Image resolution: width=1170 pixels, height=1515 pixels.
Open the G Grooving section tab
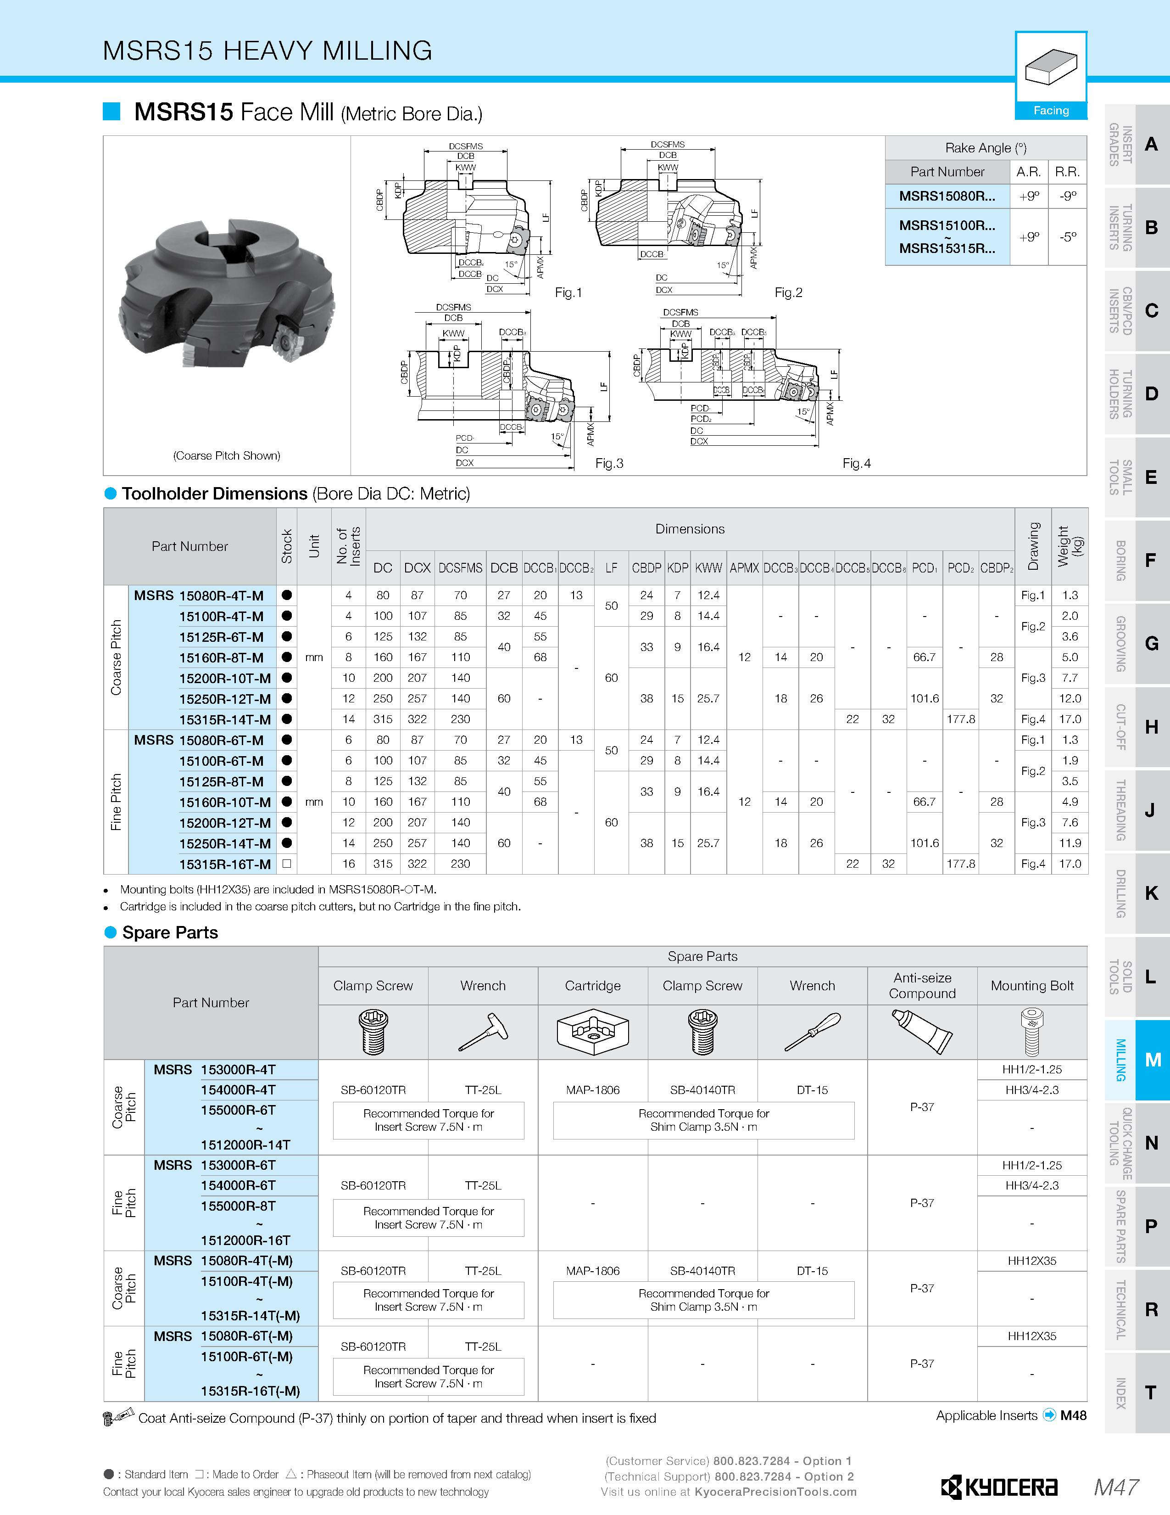click(1137, 644)
